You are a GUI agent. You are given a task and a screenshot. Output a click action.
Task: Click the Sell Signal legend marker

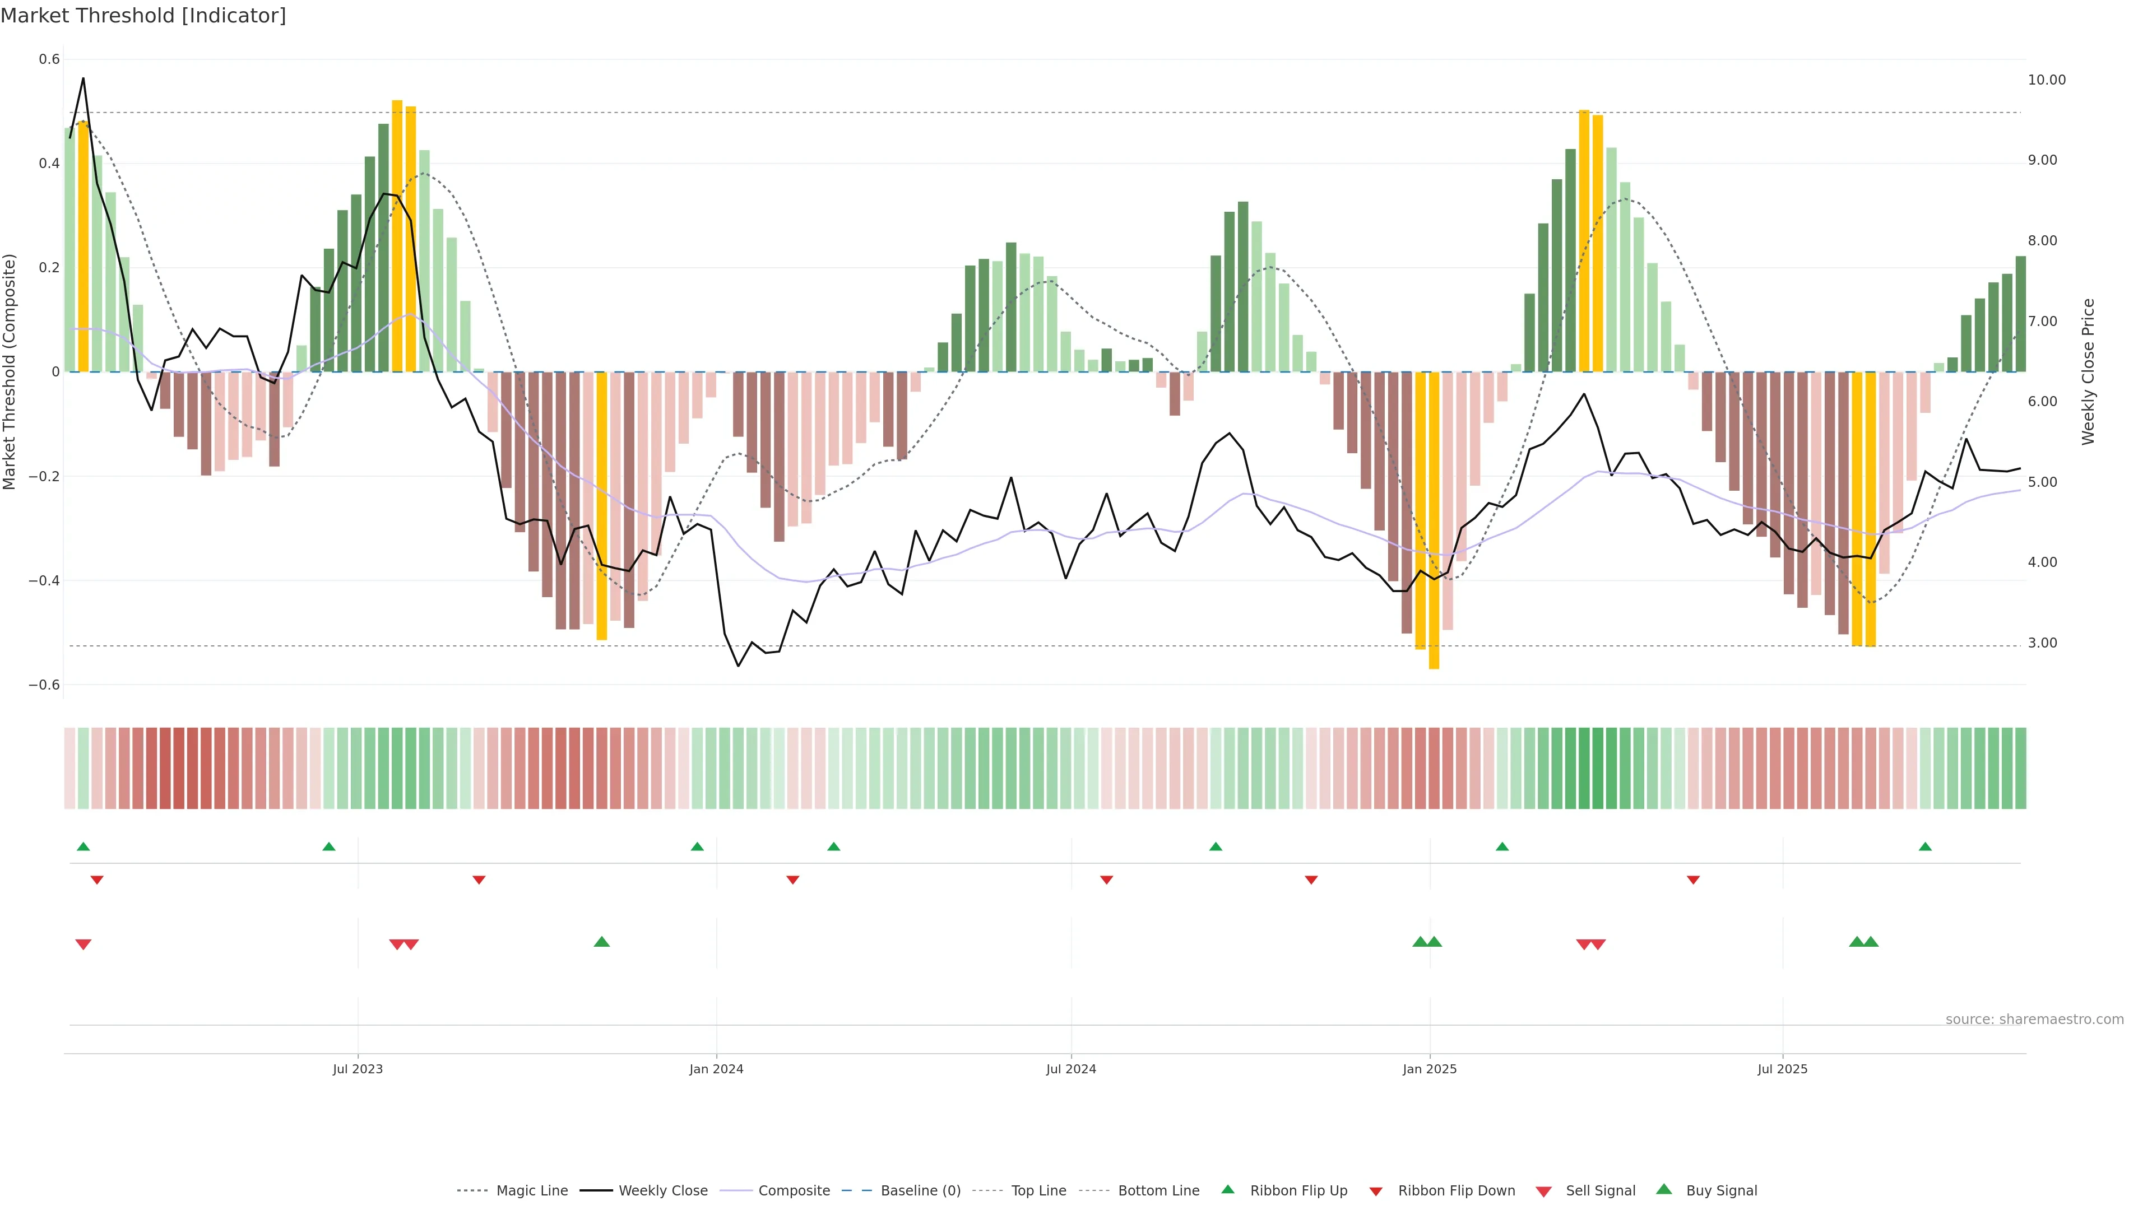click(1544, 1192)
